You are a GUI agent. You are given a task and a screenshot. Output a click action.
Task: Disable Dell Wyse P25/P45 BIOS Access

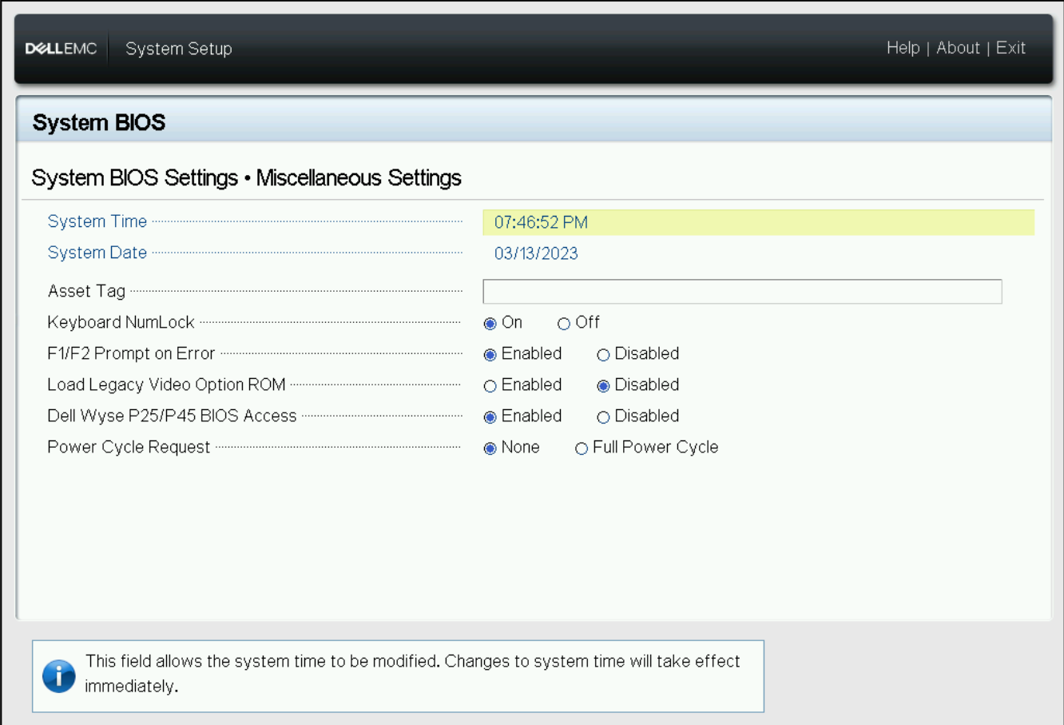603,417
